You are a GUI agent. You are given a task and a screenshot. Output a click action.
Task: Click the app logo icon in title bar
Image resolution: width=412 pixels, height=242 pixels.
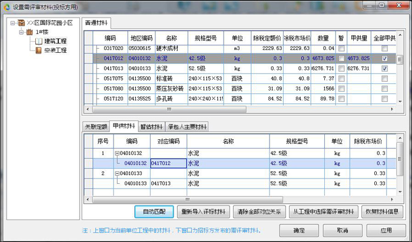point(6,7)
